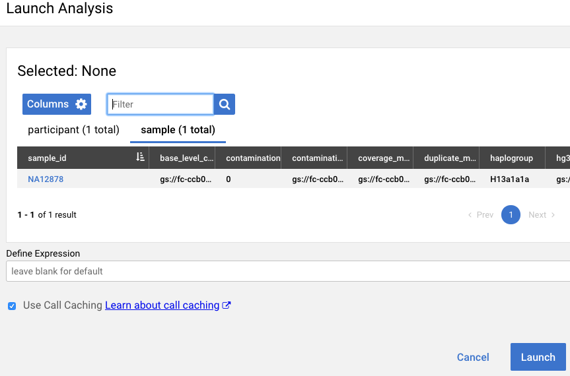
Task: Click the haplogroup column header
Action: coord(511,158)
